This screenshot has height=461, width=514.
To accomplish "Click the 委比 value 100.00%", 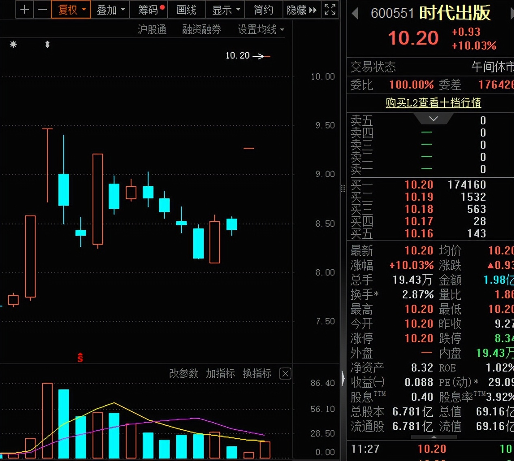I will click(412, 85).
